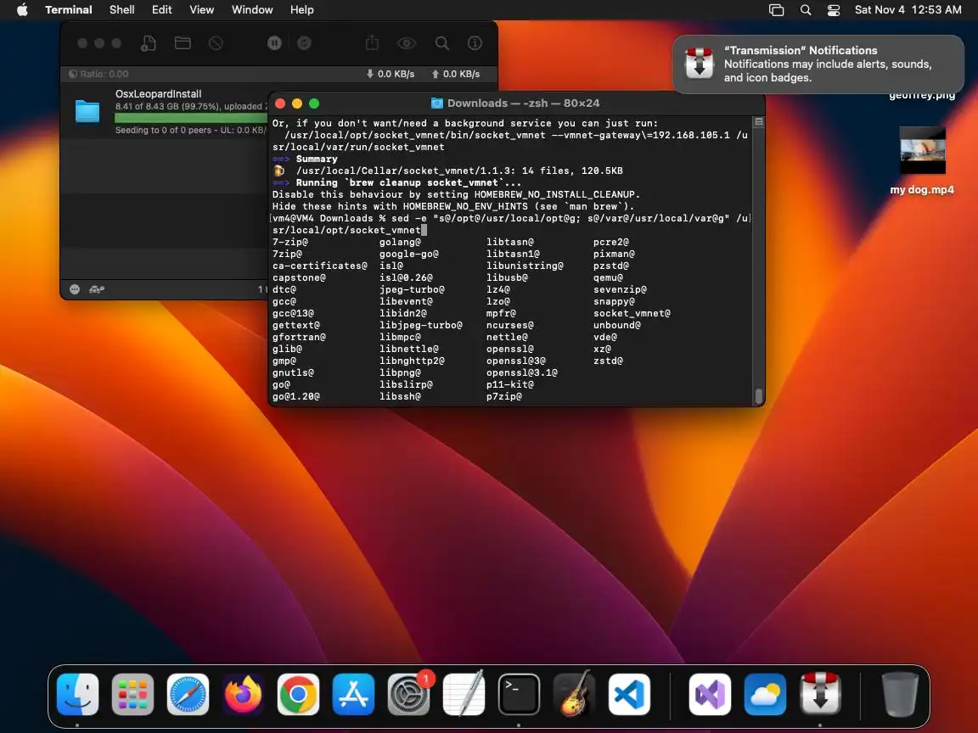Click the my dog.mp4 file label
The image size is (978, 733).
point(922,189)
